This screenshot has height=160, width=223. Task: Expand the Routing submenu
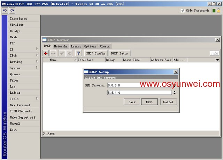37,61
